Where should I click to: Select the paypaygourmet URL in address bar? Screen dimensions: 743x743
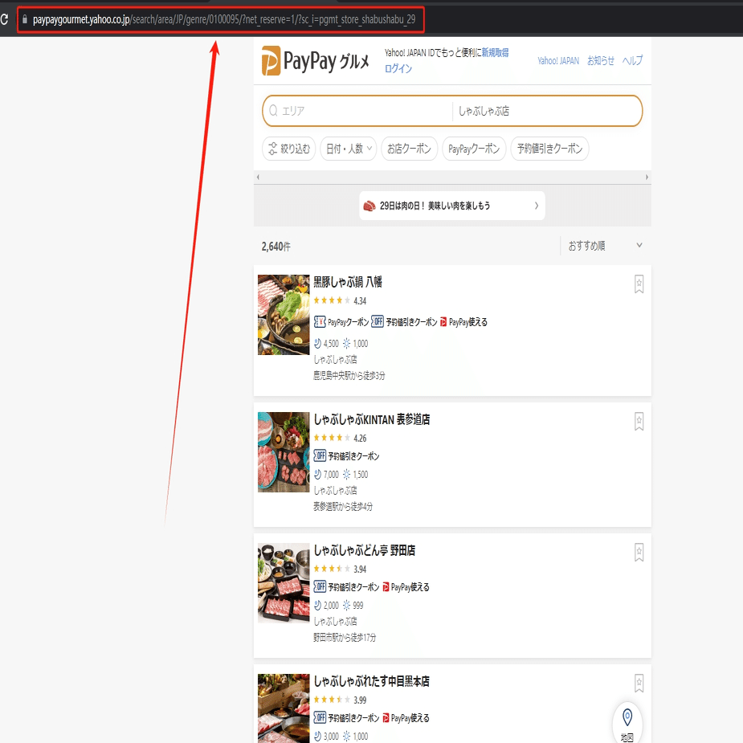tap(224, 19)
